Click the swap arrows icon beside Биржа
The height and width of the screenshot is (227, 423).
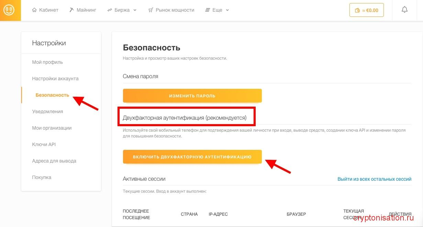110,10
